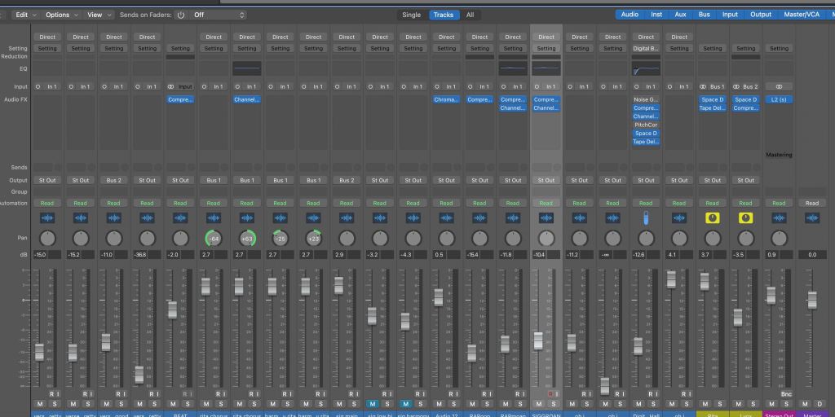Switch to the All mixer view tab

pyautogui.click(x=470, y=15)
